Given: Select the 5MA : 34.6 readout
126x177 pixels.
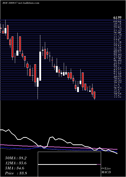Looking at the screenshot, I should [x=15, y=168].
